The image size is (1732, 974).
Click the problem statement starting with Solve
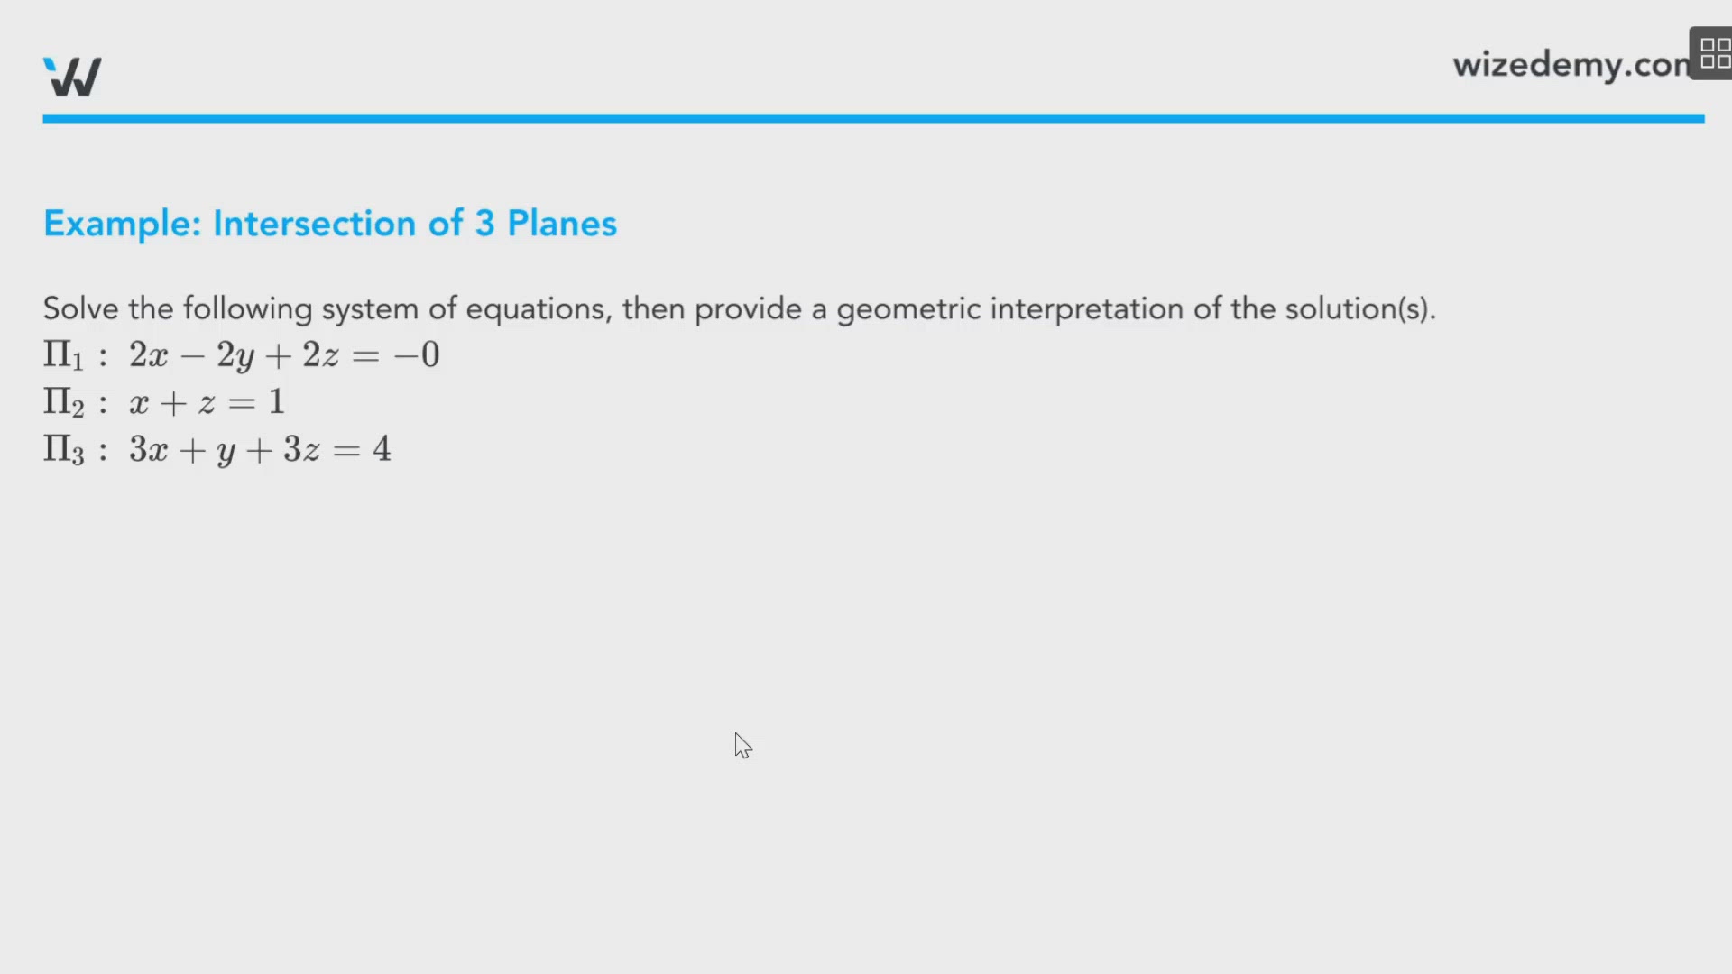pos(740,308)
